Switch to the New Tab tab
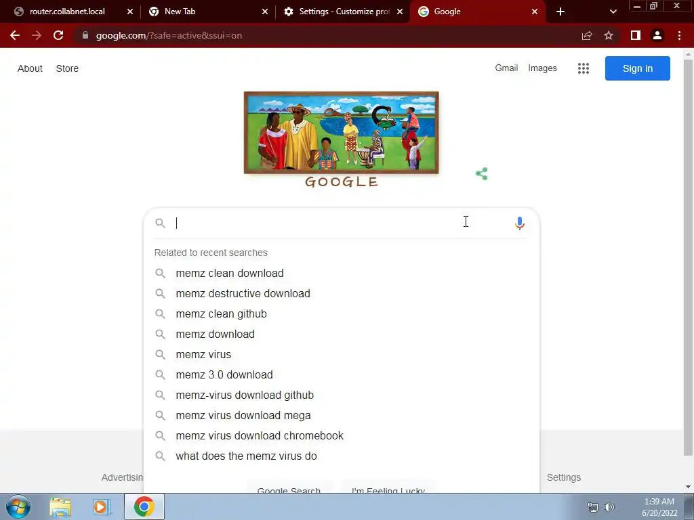 [180, 12]
